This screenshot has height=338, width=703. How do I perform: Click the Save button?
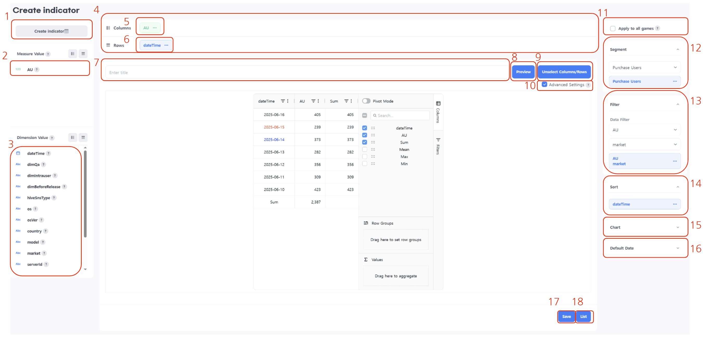point(566,316)
